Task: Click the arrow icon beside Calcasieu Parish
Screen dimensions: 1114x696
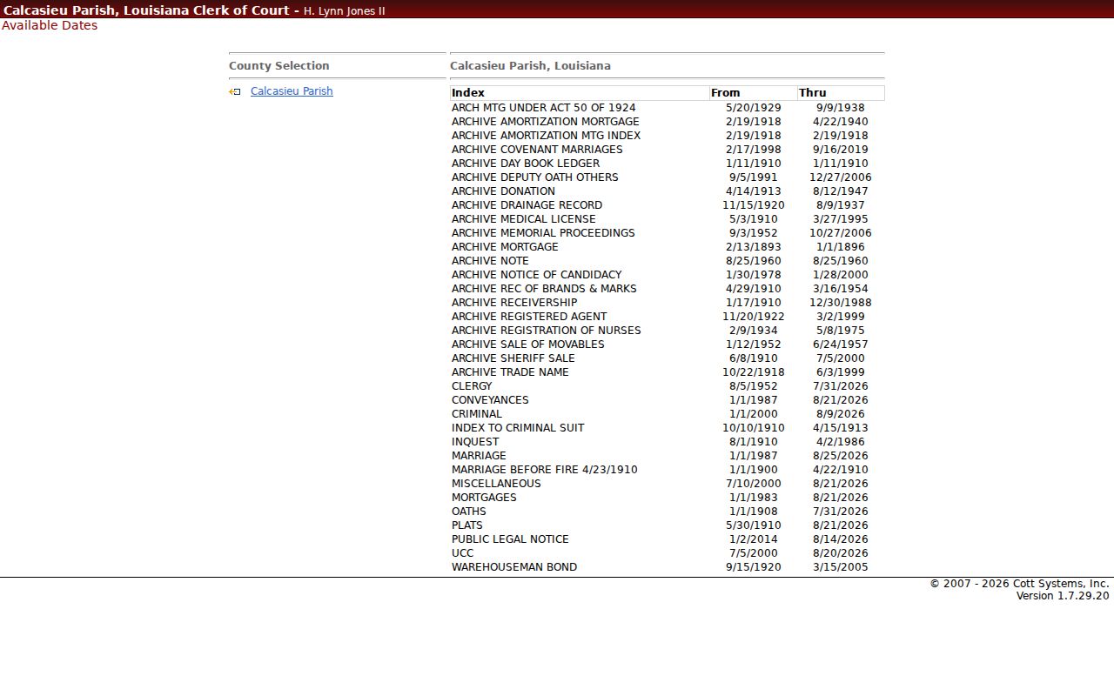Action: 234,91
